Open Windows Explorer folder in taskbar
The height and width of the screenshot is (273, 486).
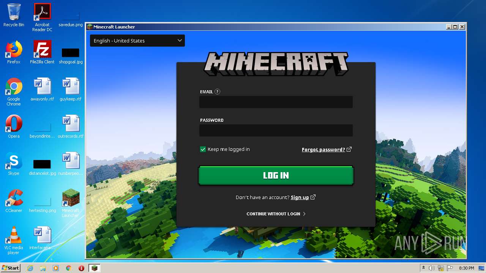[43, 268]
